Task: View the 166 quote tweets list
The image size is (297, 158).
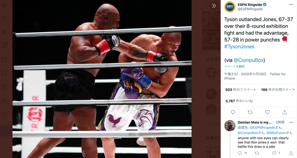Action: click(x=278, y=90)
